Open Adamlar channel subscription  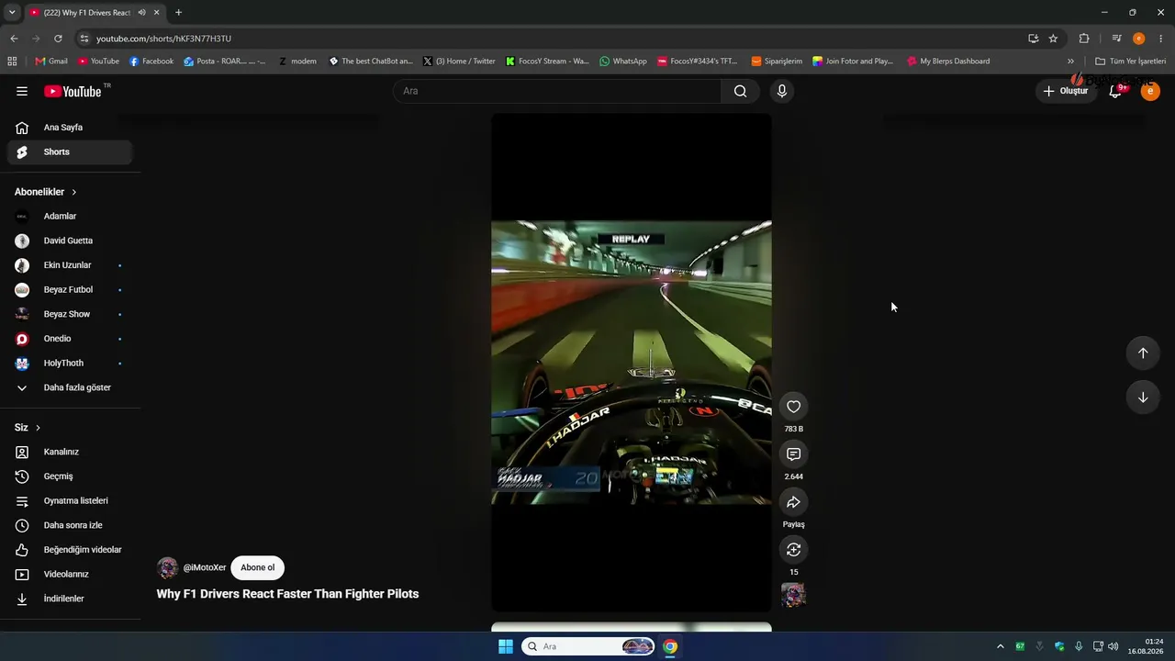click(x=70, y=217)
